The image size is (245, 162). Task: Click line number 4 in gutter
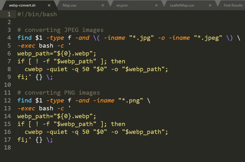tap(9, 38)
